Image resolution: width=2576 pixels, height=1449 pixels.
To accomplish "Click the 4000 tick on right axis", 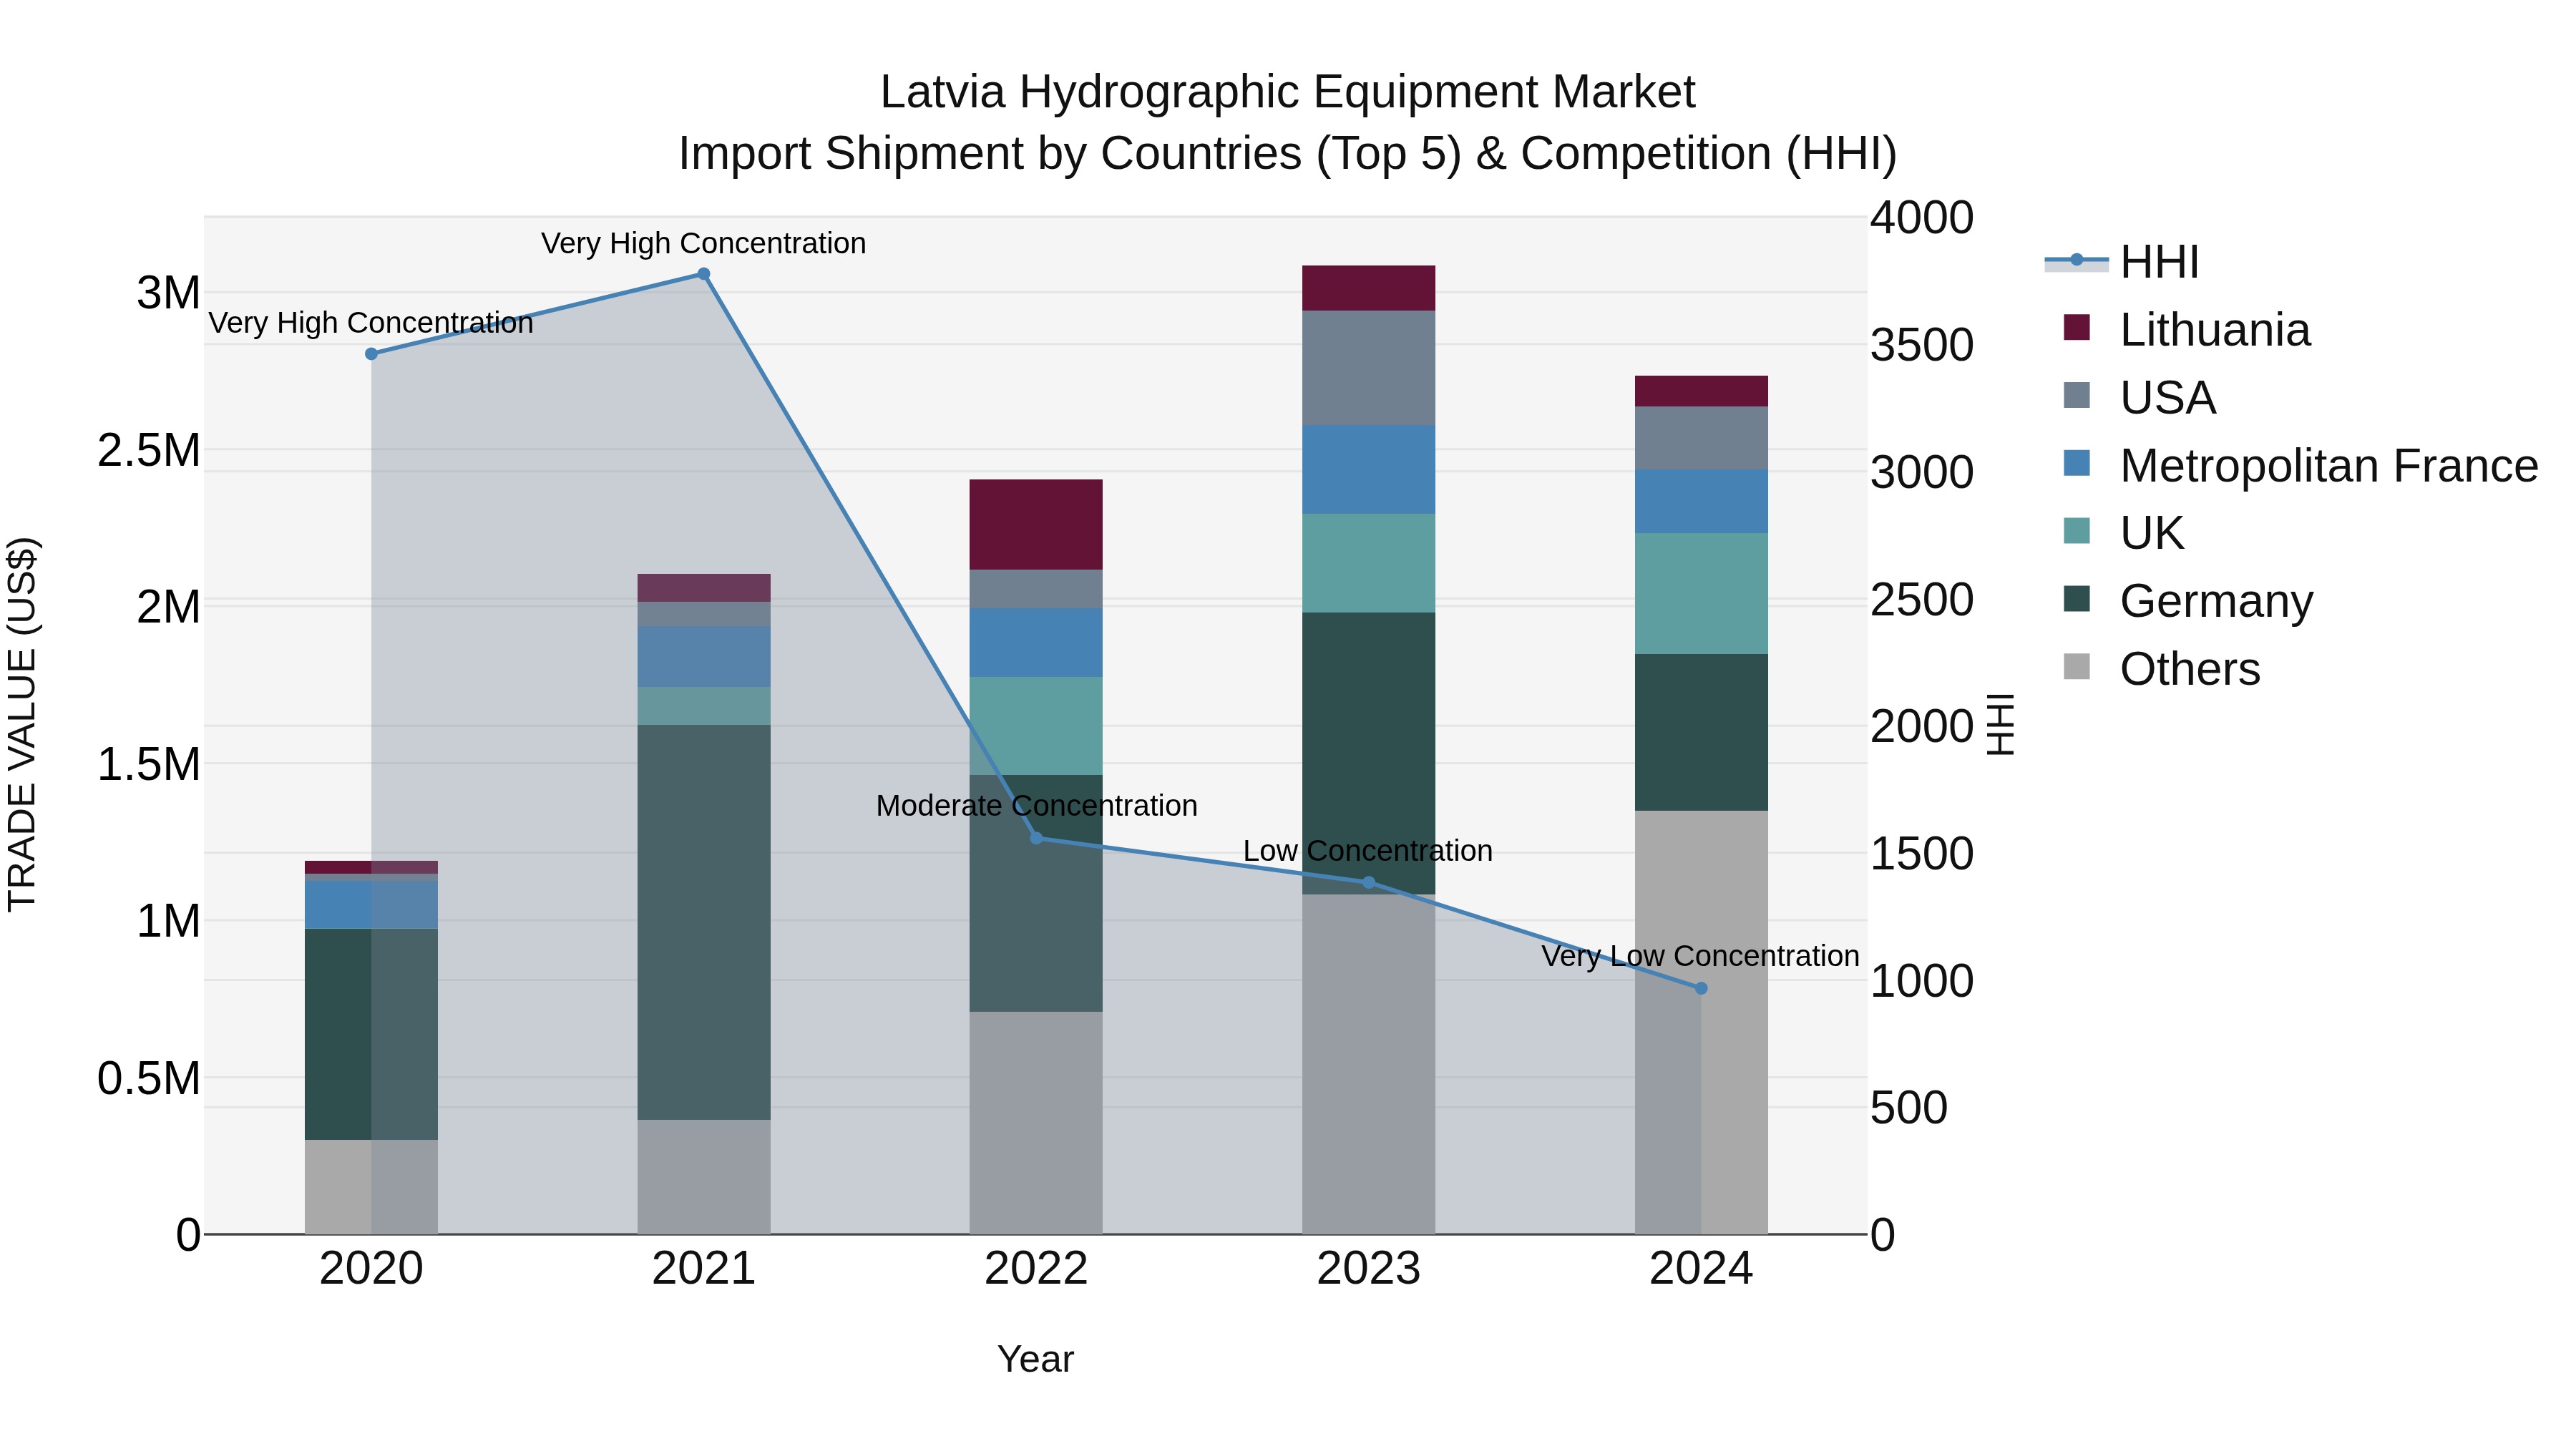I will coord(1922,218).
